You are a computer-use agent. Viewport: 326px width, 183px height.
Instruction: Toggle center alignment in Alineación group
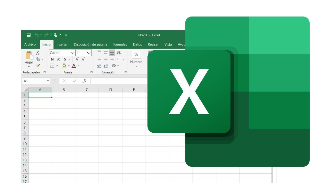pos(106,59)
